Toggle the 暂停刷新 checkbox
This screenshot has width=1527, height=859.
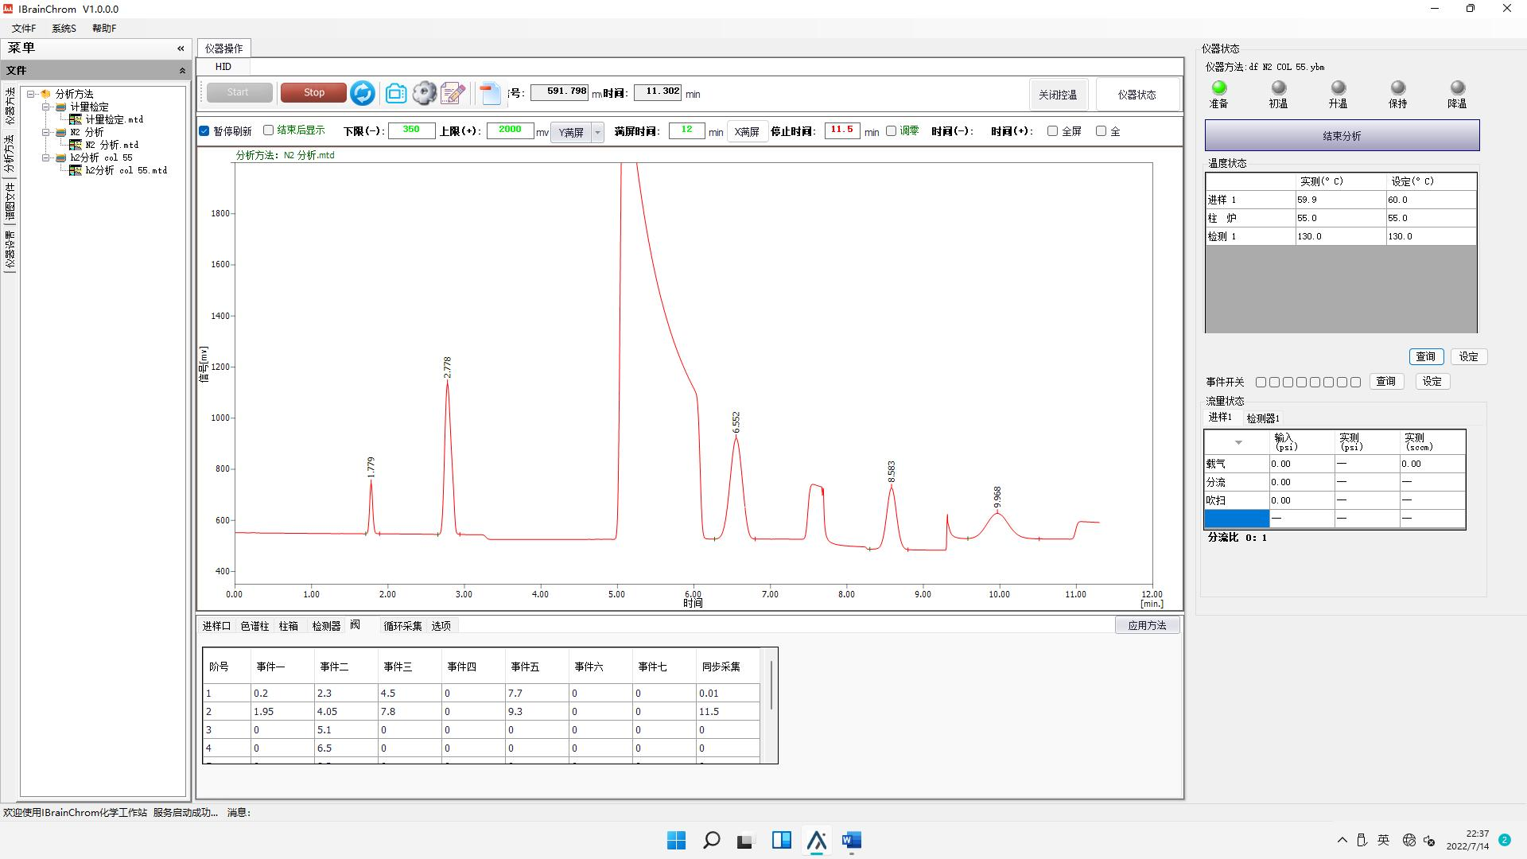204,131
